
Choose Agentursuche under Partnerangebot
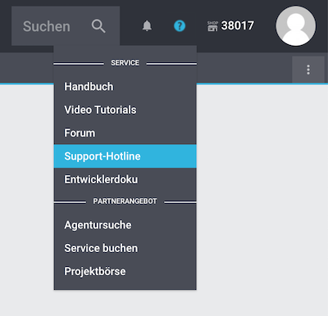[x=125, y=225]
